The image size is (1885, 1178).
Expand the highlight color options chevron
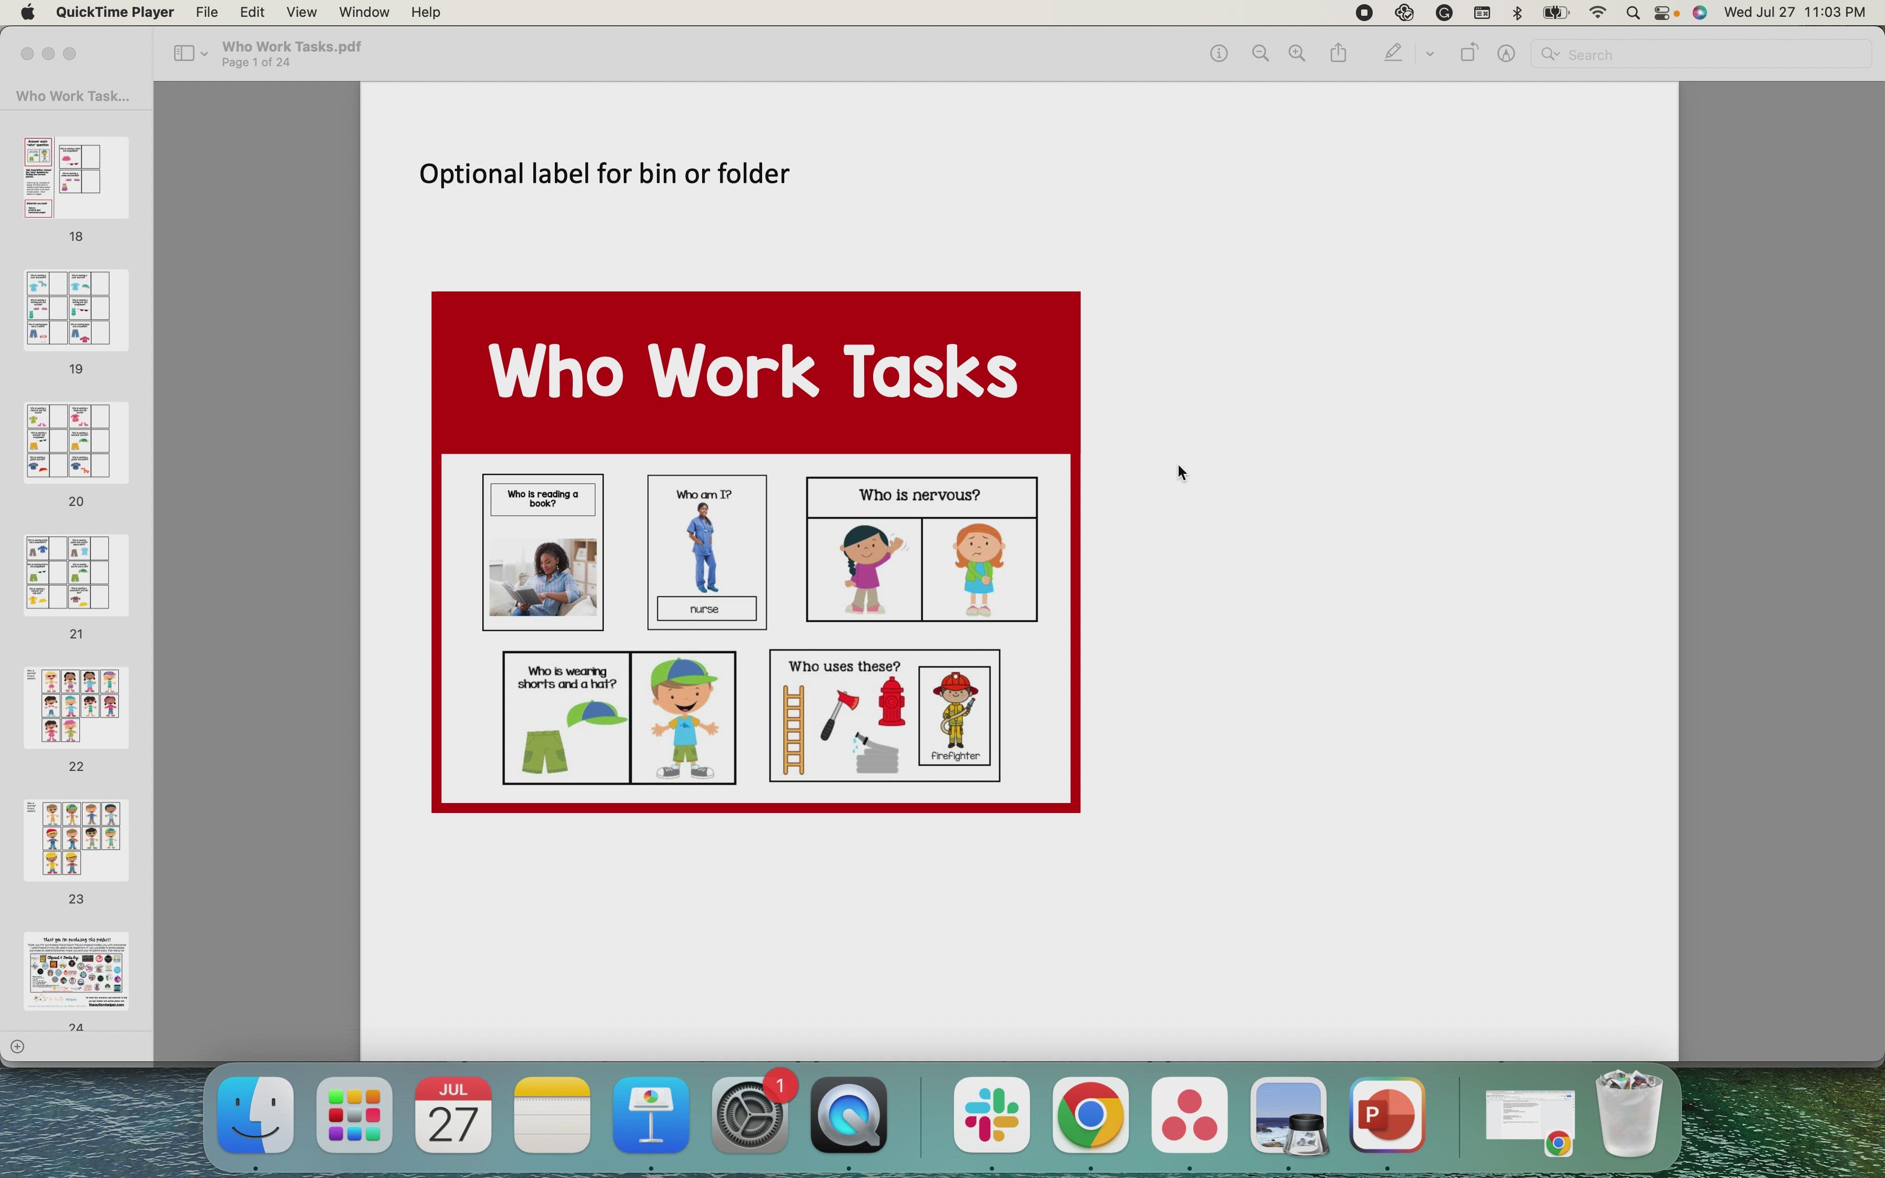(x=1428, y=54)
